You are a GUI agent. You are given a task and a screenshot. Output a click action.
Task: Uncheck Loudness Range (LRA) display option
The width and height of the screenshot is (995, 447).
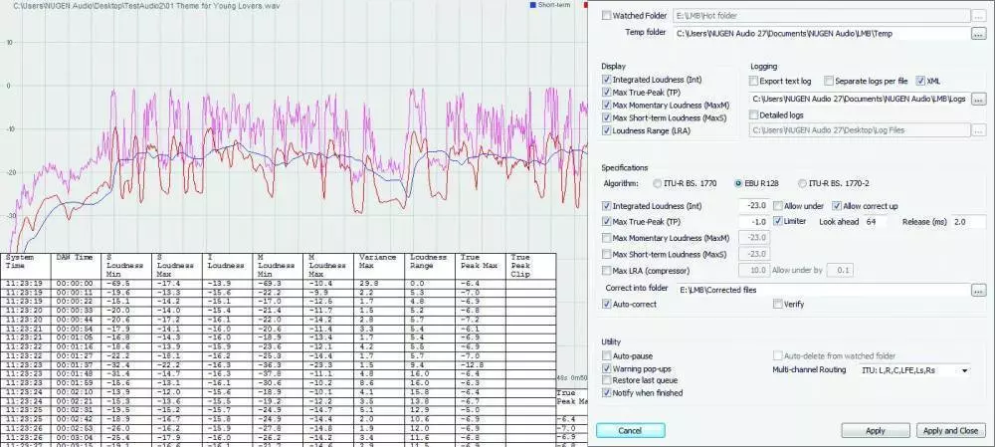[607, 130]
